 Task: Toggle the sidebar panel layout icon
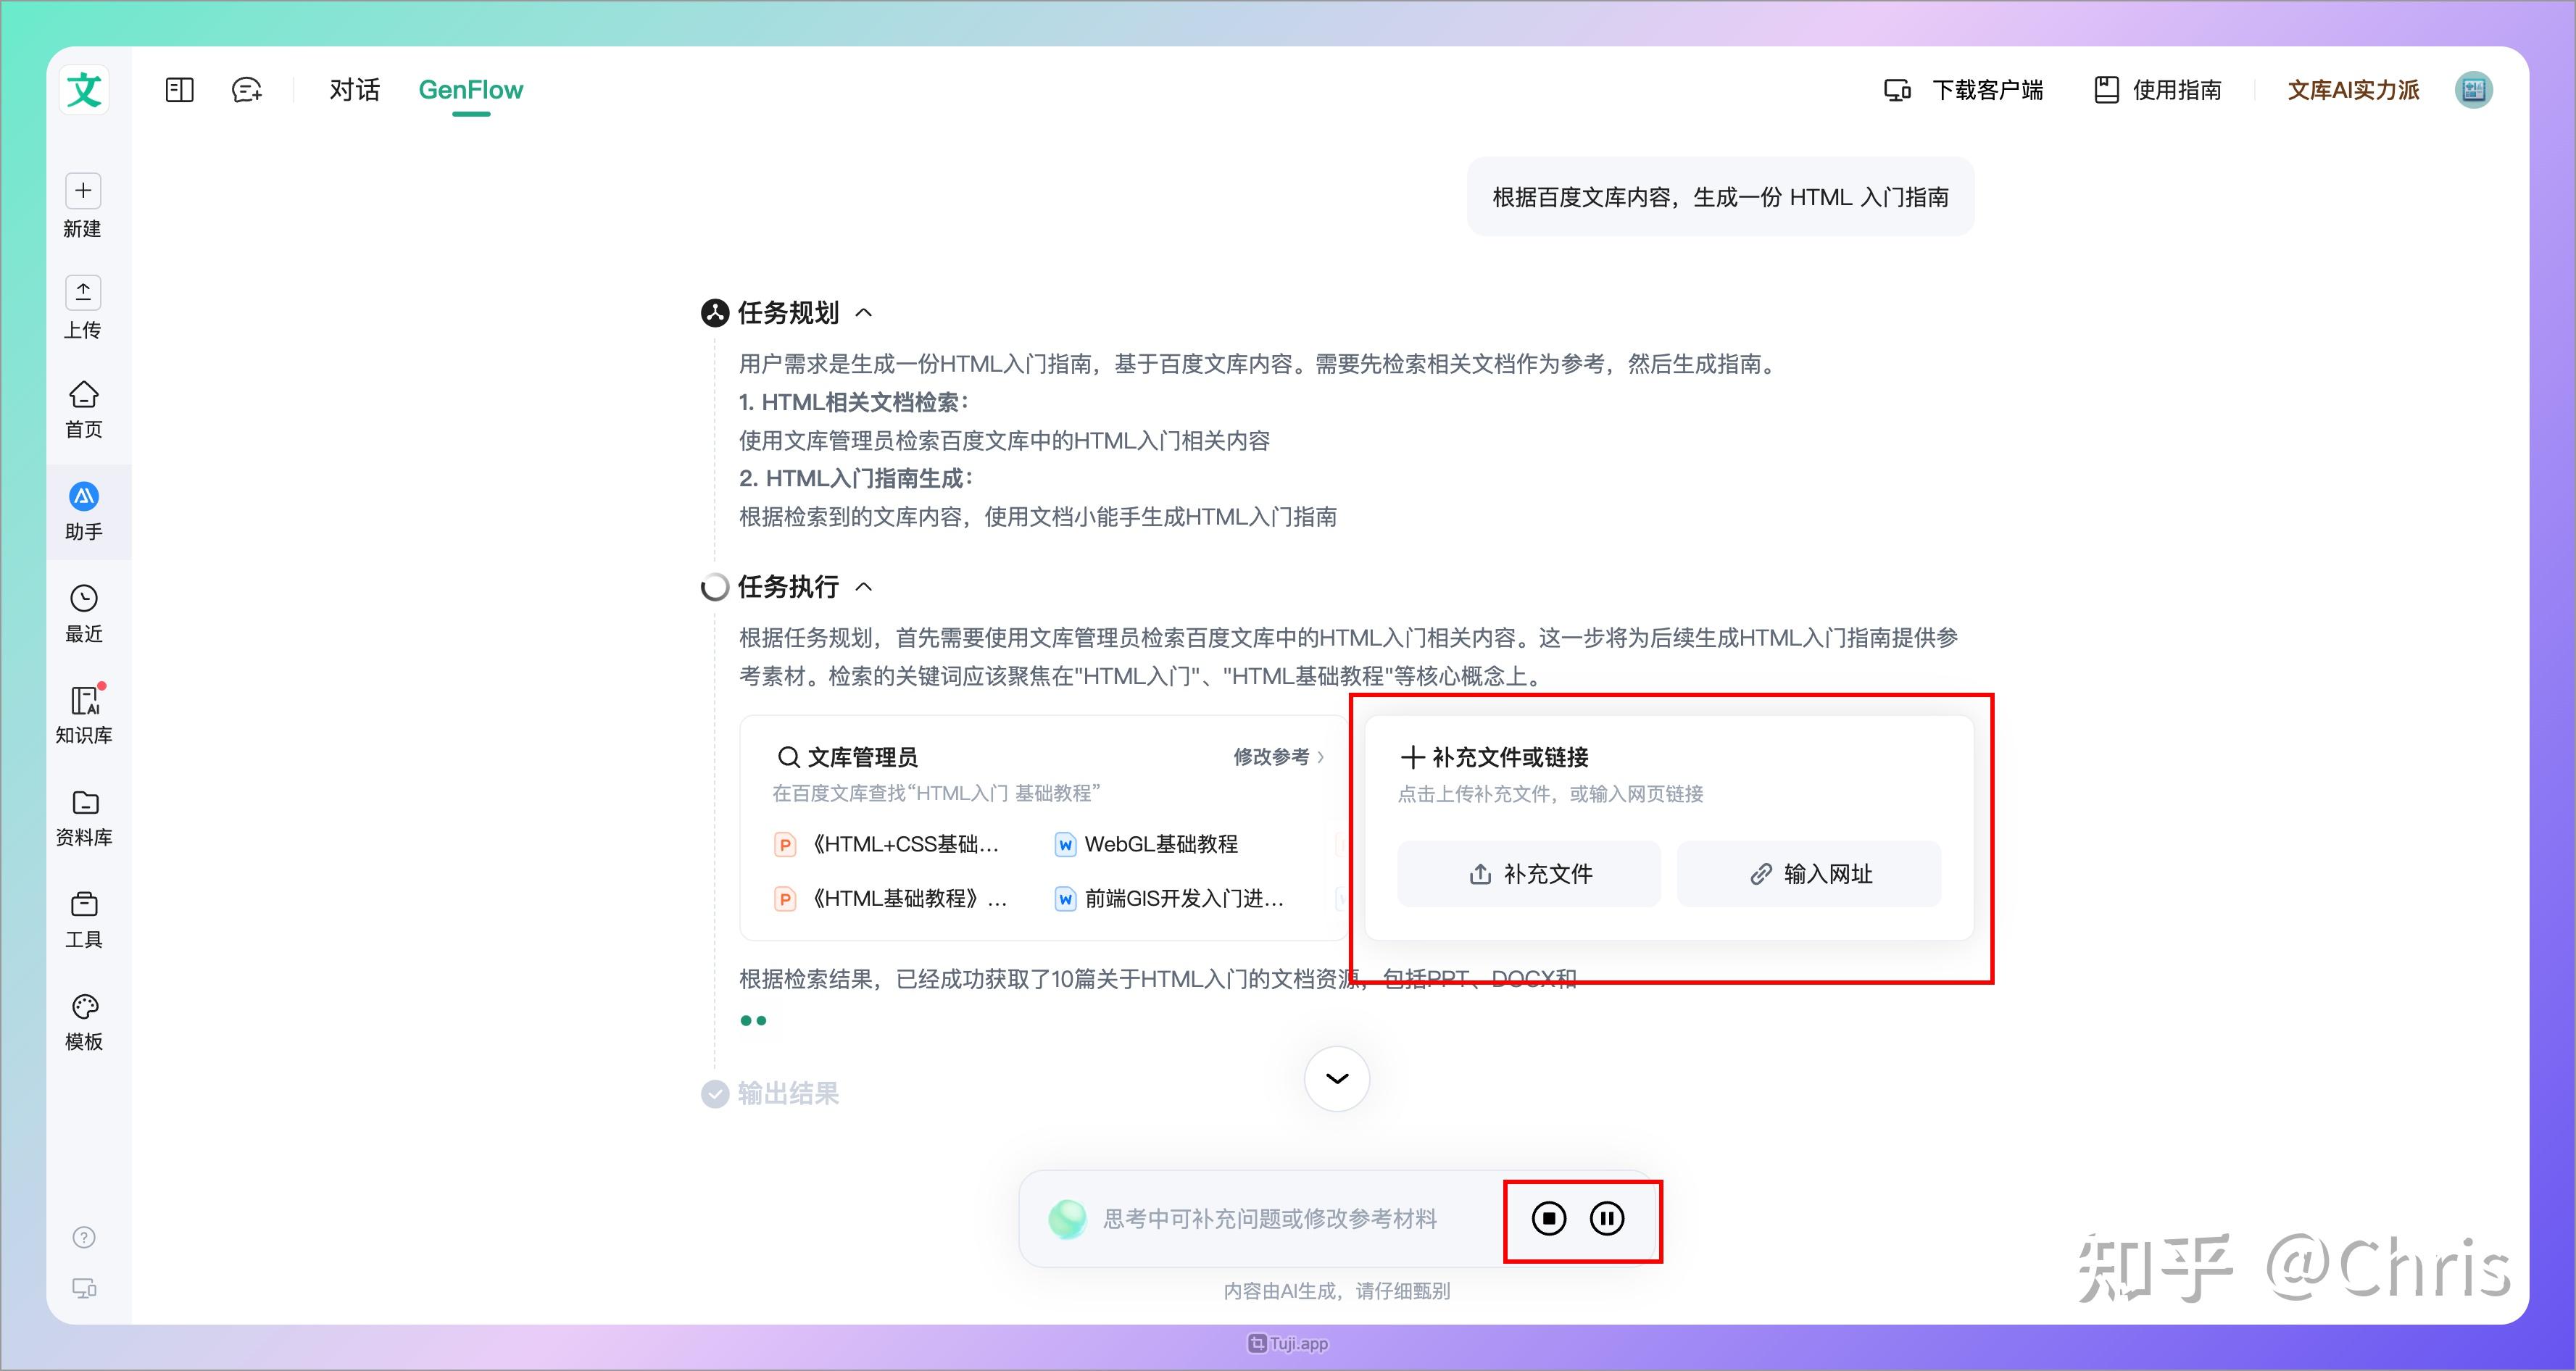coord(180,90)
